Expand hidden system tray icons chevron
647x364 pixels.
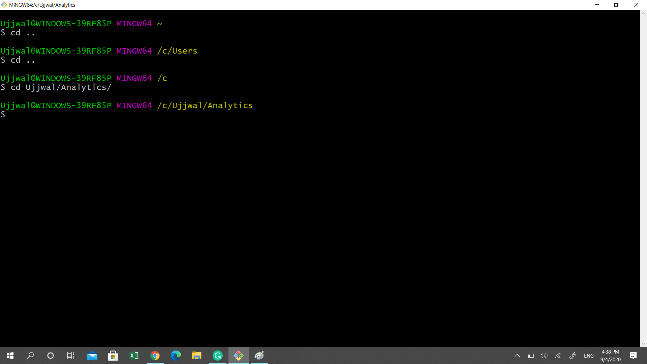point(517,356)
